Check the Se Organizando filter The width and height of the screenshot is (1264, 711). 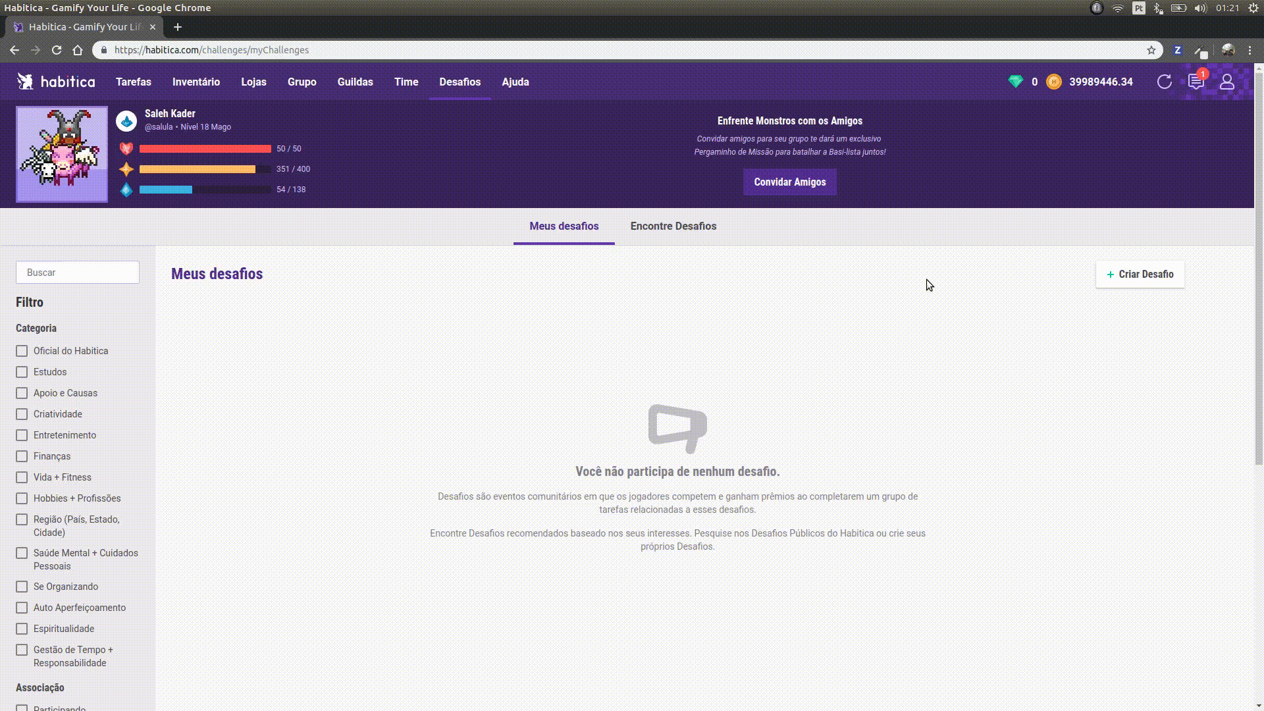click(22, 587)
